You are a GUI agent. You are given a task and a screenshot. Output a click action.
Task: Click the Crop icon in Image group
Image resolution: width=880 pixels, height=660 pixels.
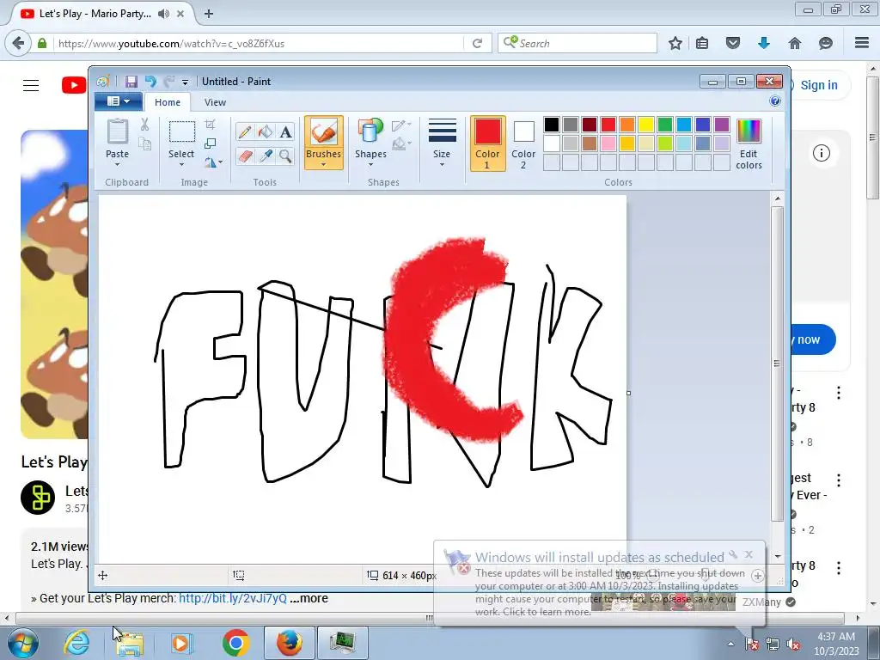click(x=210, y=124)
